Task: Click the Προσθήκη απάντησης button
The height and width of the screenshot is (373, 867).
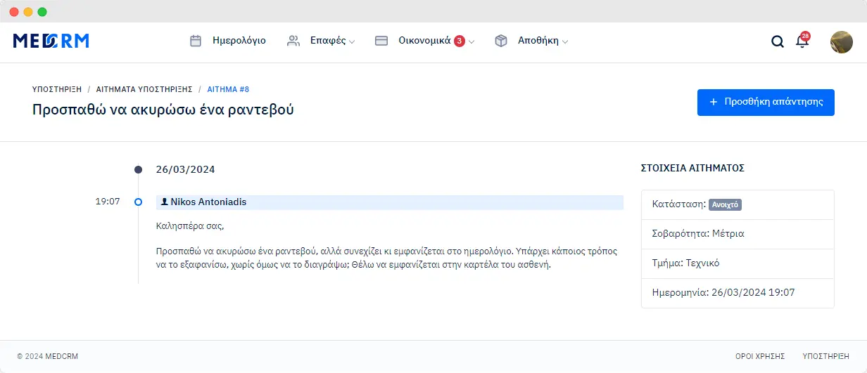Action: click(x=766, y=102)
